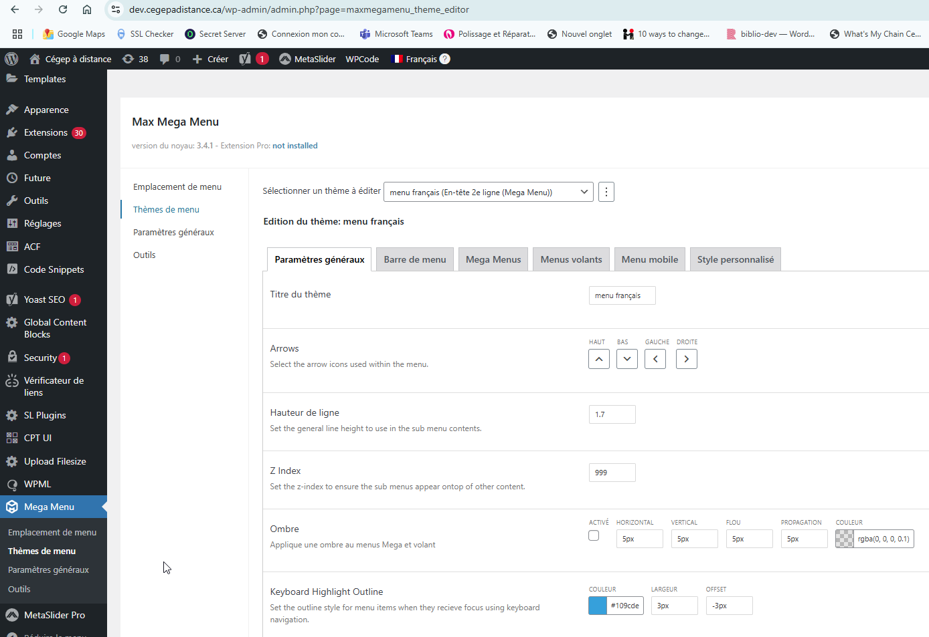Switch to the Menu mobile tab
Screen dimensions: 929x637
coord(649,259)
